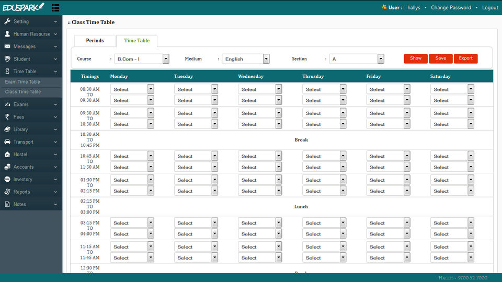502x282 pixels.
Task: Open Tuesday's second dropdown for 08:30 AM period
Action: pos(196,100)
